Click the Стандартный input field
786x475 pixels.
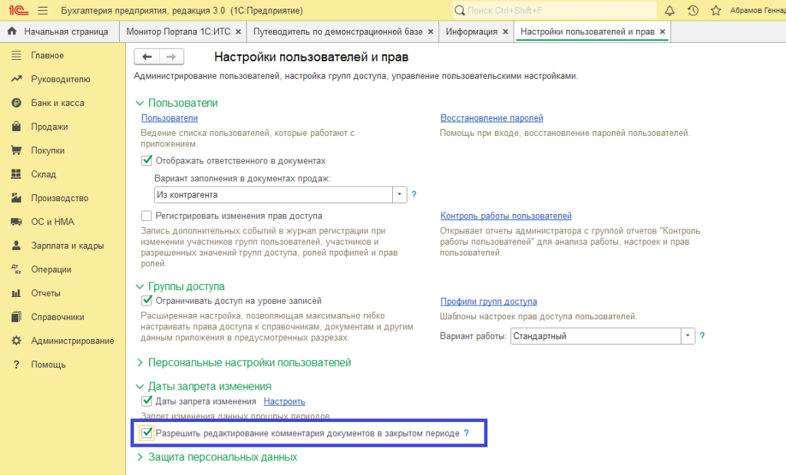point(596,335)
